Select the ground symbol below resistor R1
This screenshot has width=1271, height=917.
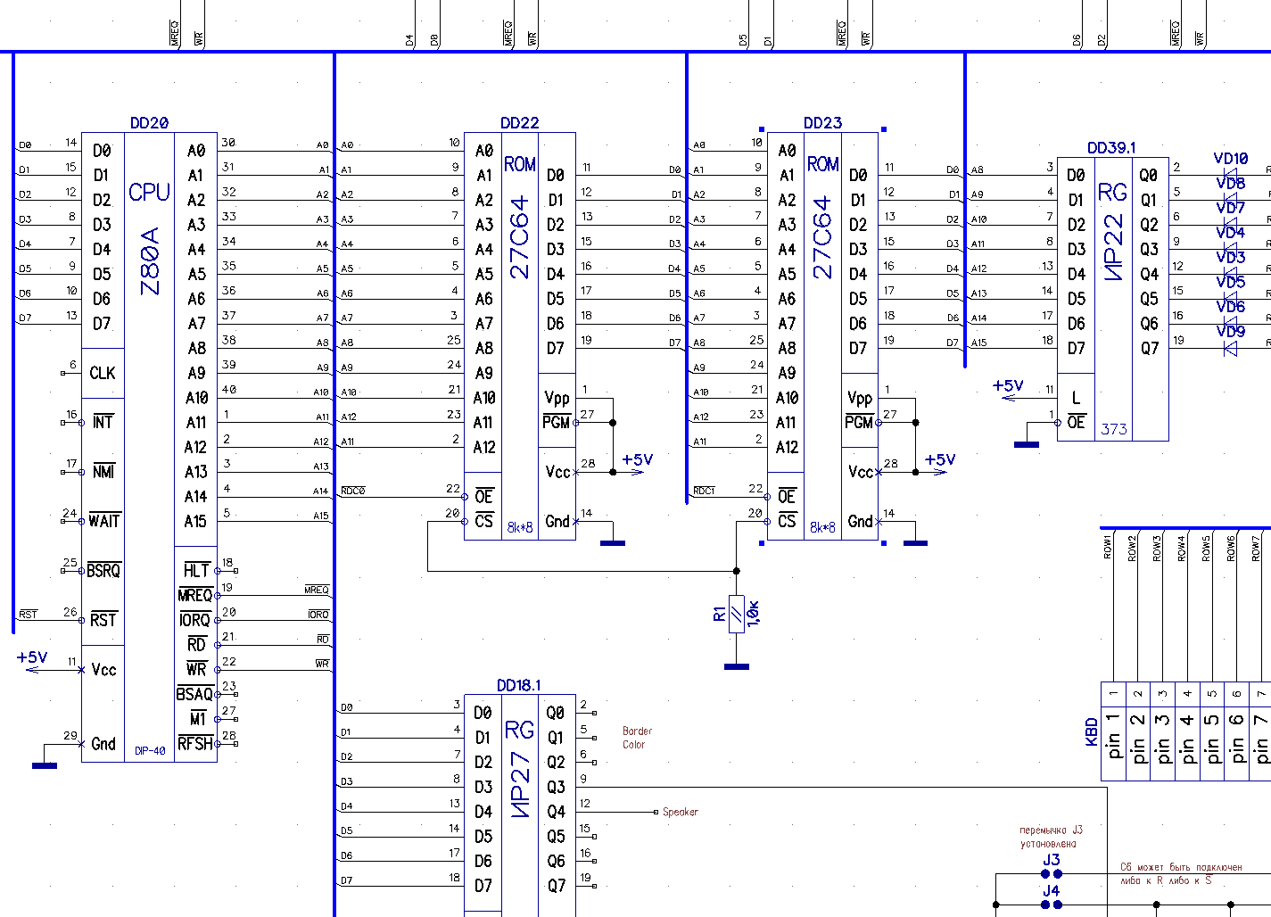coord(736,665)
